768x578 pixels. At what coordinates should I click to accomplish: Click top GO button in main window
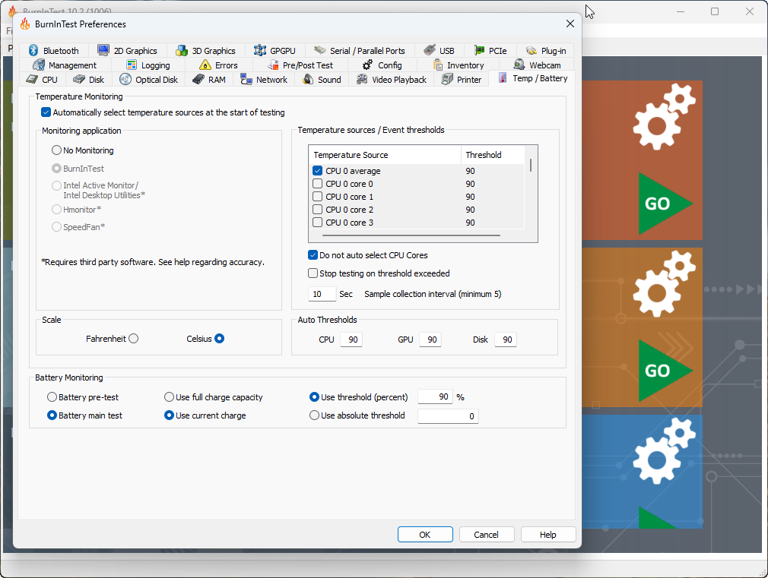[665, 204]
